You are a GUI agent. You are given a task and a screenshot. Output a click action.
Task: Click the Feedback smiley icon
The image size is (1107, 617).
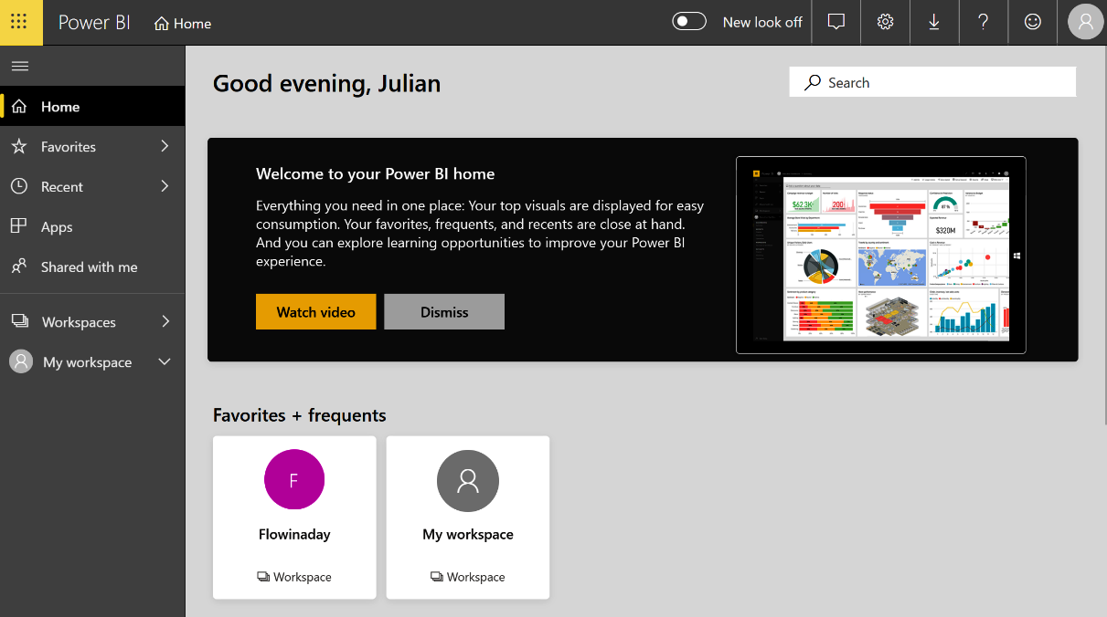click(x=1033, y=22)
